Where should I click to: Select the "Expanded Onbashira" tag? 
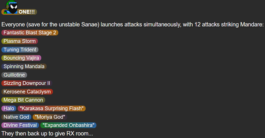pyautogui.click(x=68, y=125)
